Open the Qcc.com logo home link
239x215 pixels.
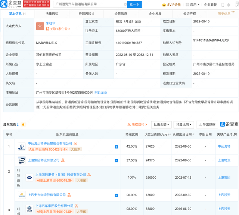(x=11, y=4)
